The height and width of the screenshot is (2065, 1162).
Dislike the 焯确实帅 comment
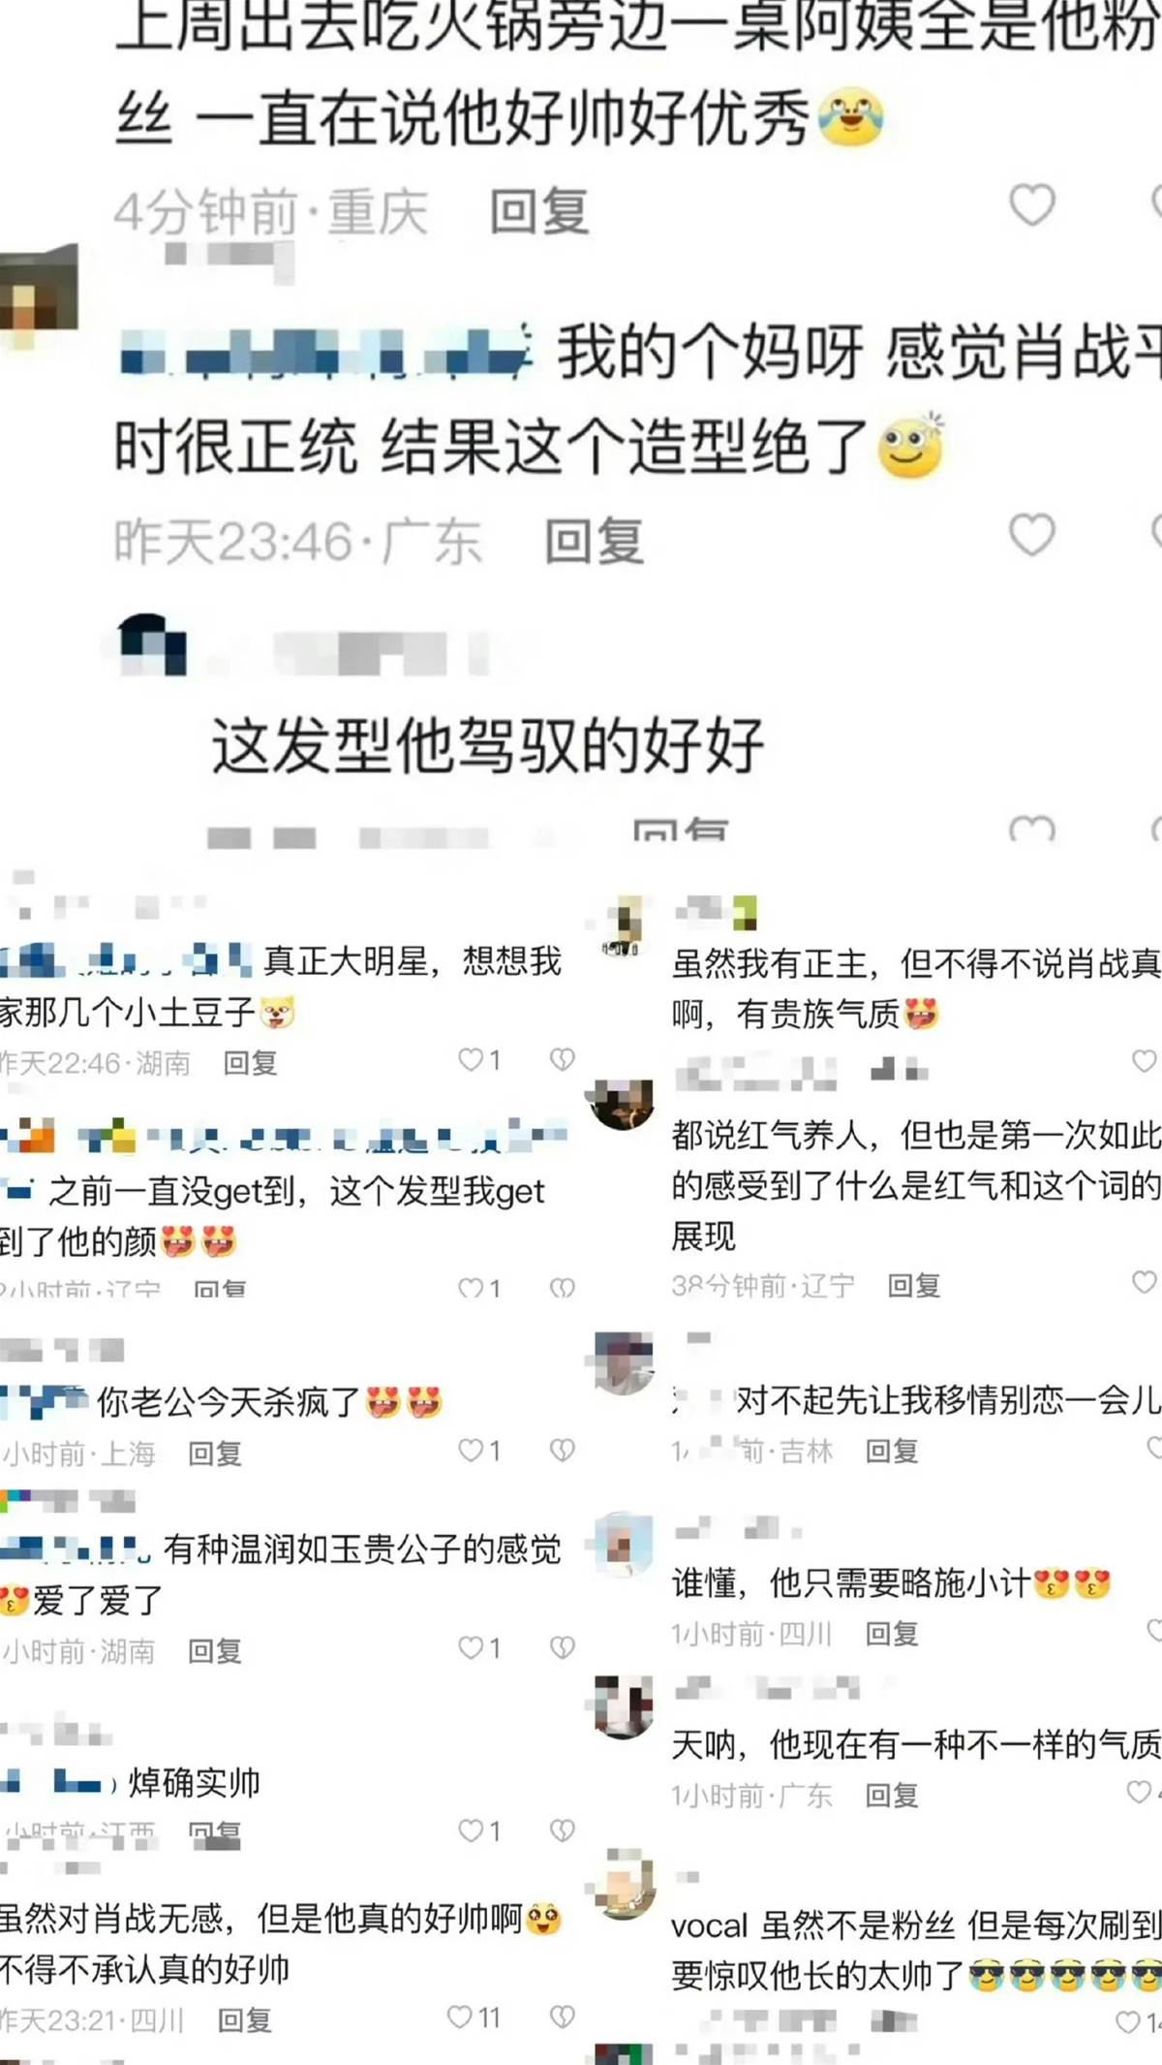click(x=563, y=1830)
